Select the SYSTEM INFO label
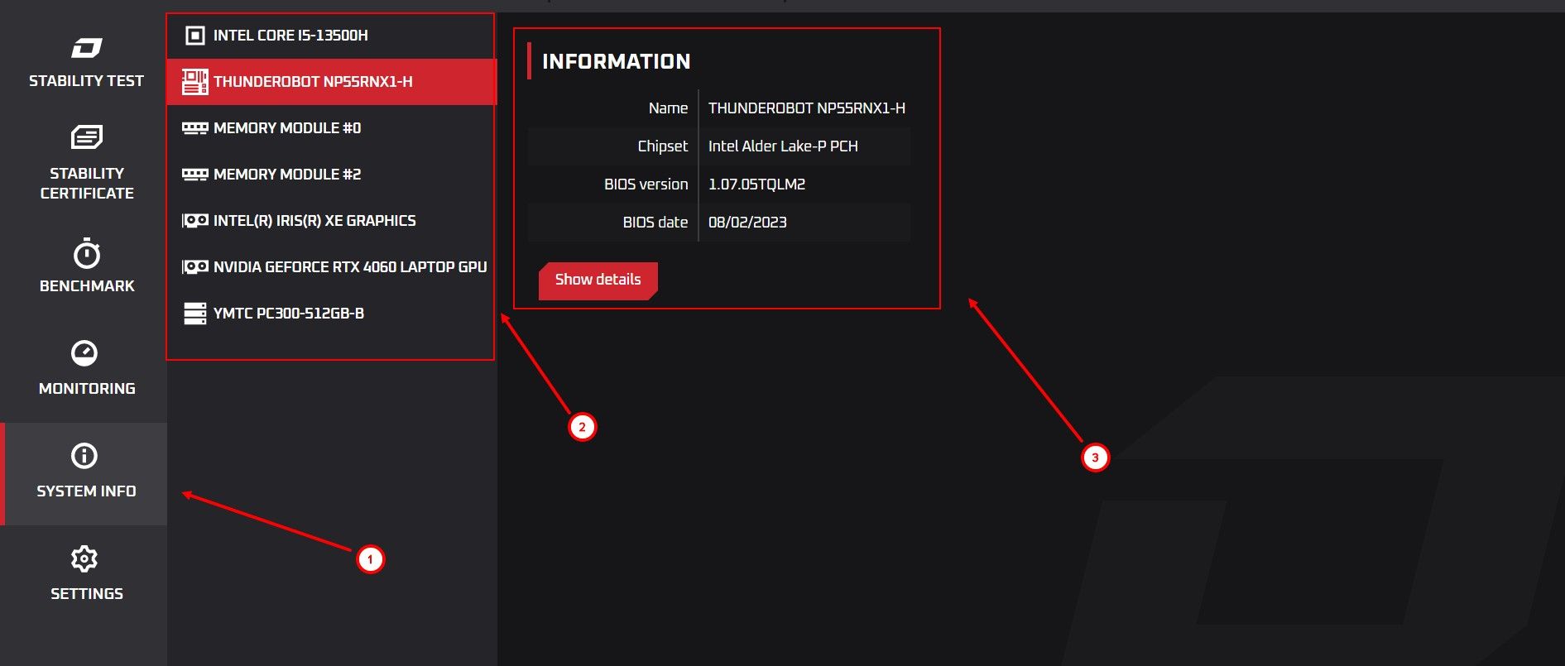Screen dimensions: 1565x666 point(86,491)
